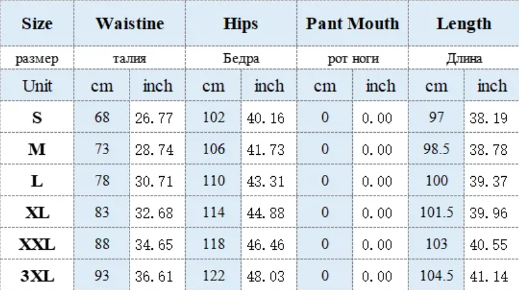Select the Бедра label cell
The image size is (519, 290).
(x=241, y=59)
